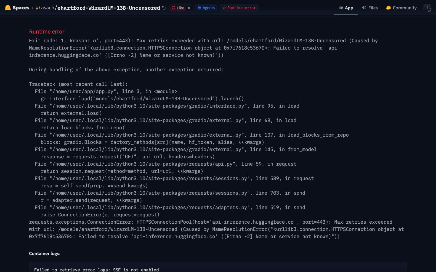
Task: Switch to the Files tab
Action: 370,8
